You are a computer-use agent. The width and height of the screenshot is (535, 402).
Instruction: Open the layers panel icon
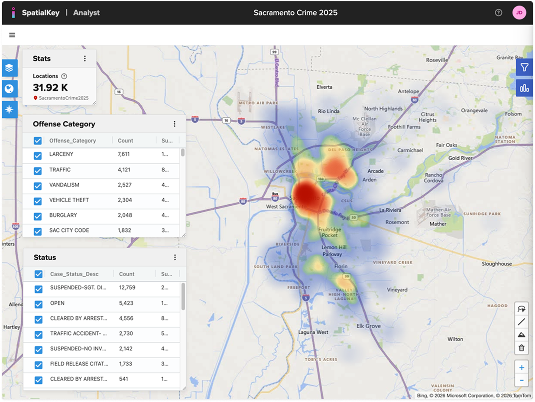[x=10, y=68]
